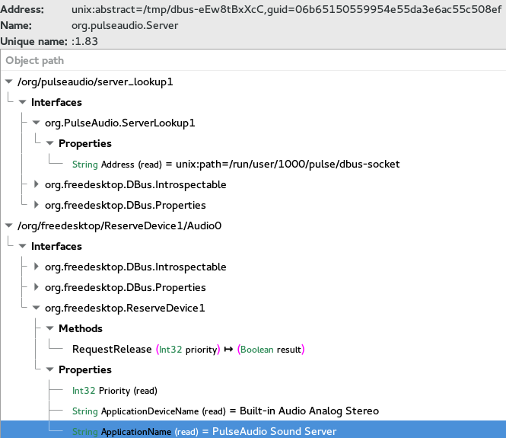Collapse the org.PulseAudio.ServerLookup1 interface
Viewport: 506px width, 438px height.
pos(36,123)
